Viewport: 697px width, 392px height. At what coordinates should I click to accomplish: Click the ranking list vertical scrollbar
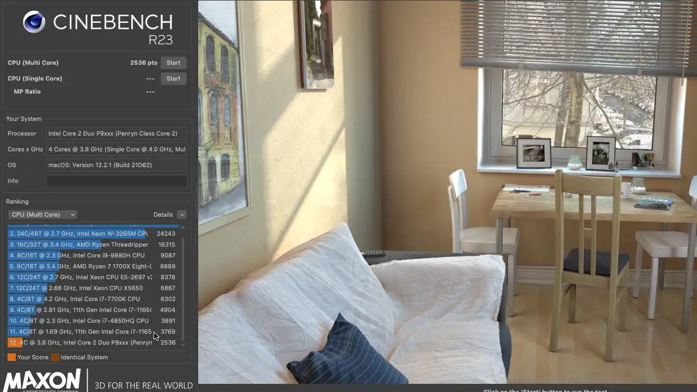click(183, 289)
